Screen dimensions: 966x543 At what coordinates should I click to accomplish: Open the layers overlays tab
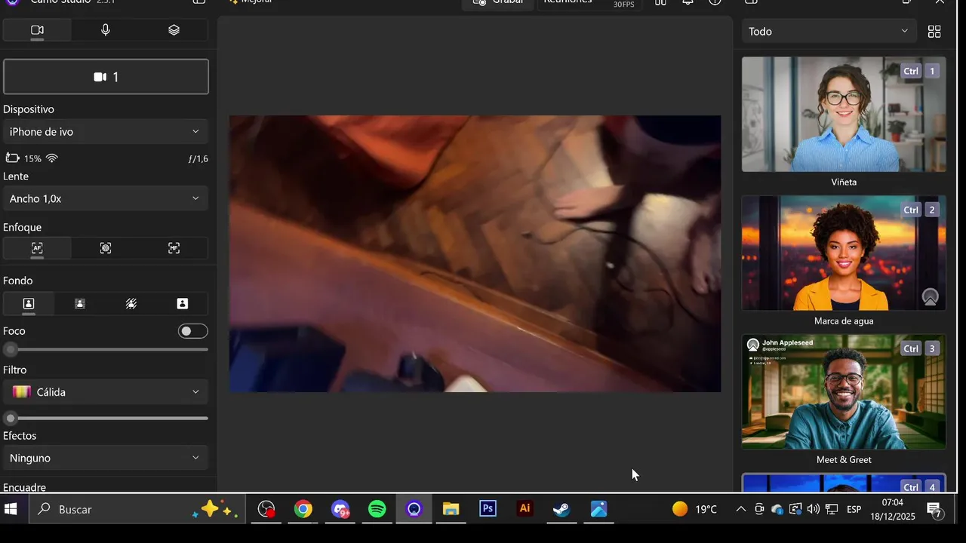(x=174, y=30)
